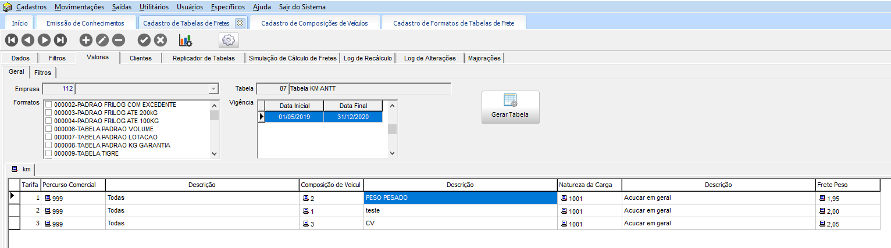Image resolution: width=891 pixels, height=248 pixels.
Task: Add new record with plus icon
Action: (85, 40)
